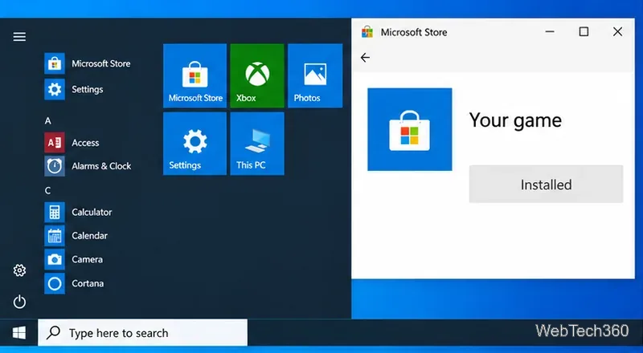Maximize the Microsoft Store window

click(x=584, y=32)
